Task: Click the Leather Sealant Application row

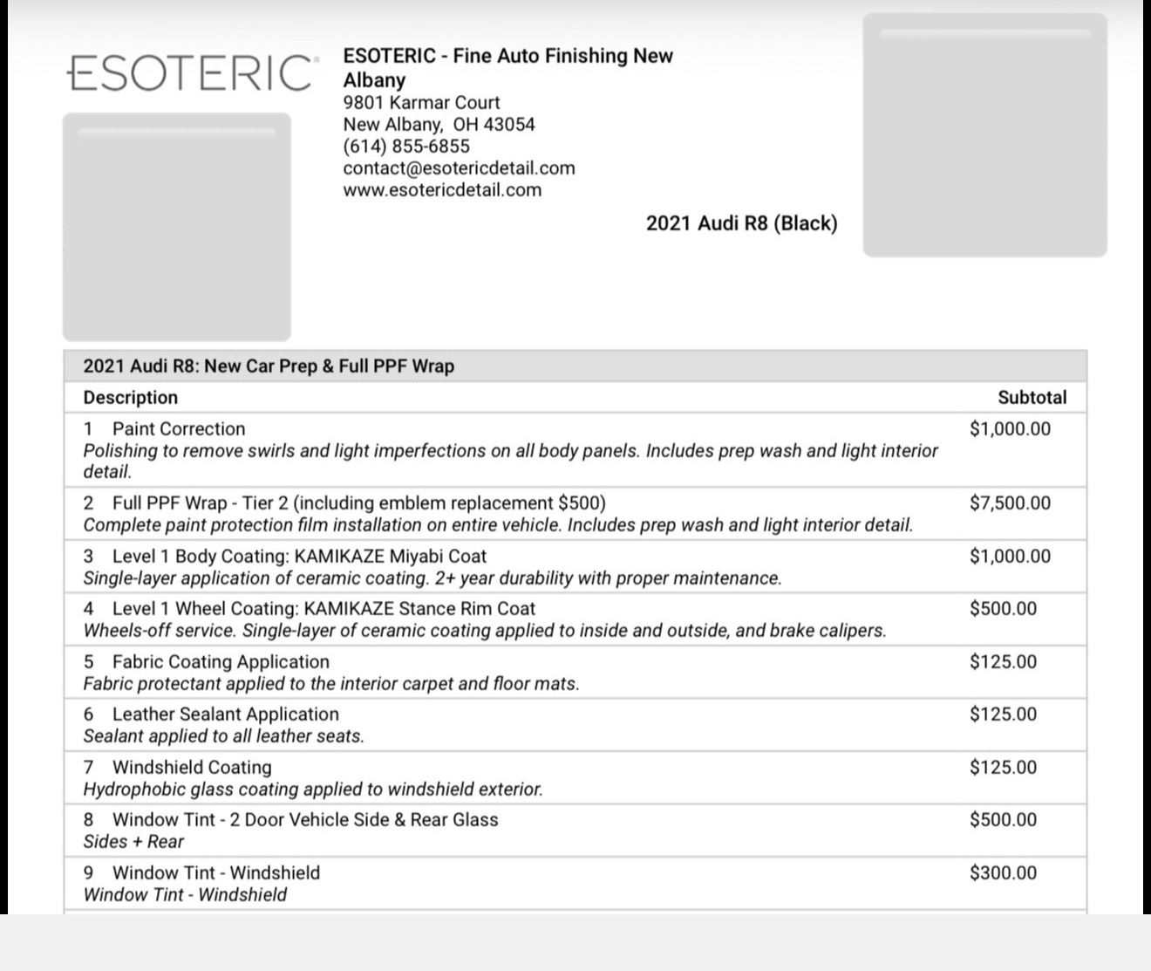Action: pyautogui.click(x=225, y=715)
